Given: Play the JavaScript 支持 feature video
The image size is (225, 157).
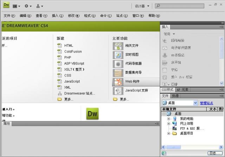Looking at the screenshot, I should pos(118,91).
